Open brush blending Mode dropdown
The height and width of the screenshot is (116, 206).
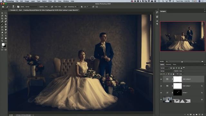[32, 7]
